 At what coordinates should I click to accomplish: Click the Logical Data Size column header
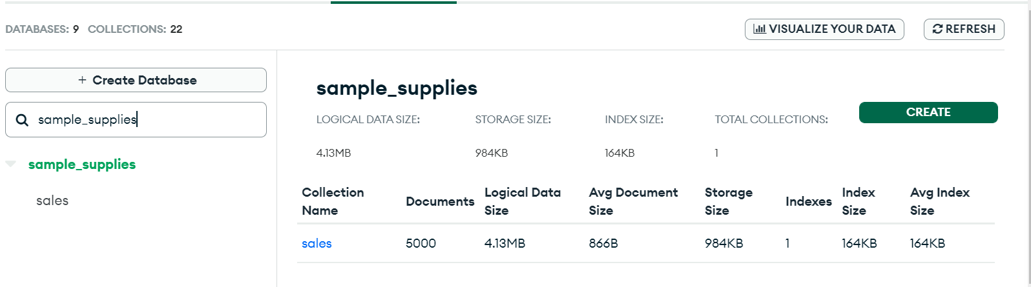(x=523, y=201)
